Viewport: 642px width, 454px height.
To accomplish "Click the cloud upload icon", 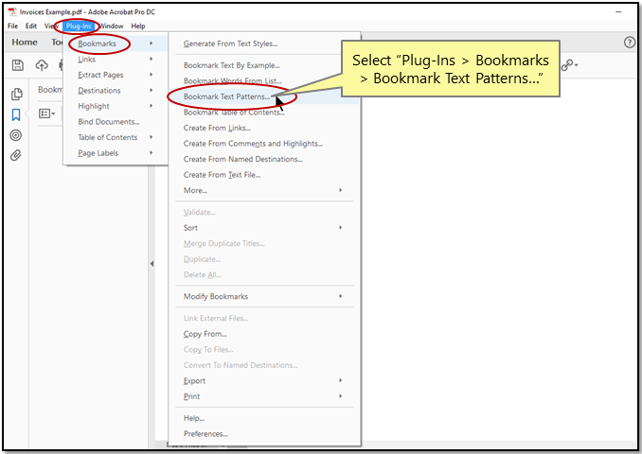I will tap(42, 65).
